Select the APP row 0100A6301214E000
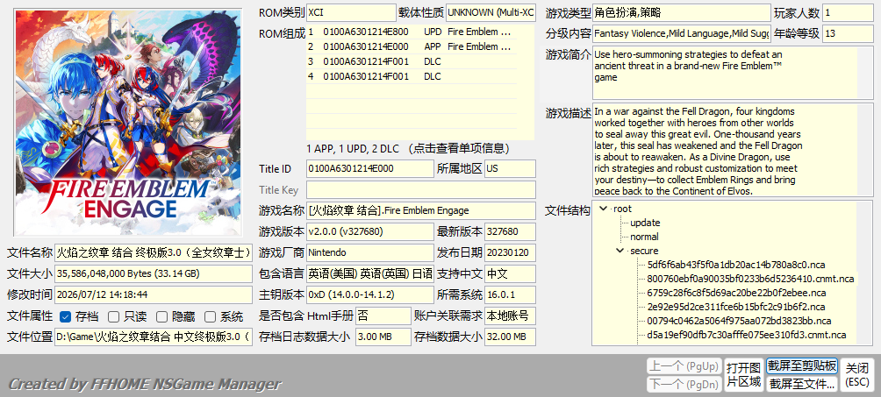Image resolution: width=881 pixels, height=397 pixels. pos(412,46)
